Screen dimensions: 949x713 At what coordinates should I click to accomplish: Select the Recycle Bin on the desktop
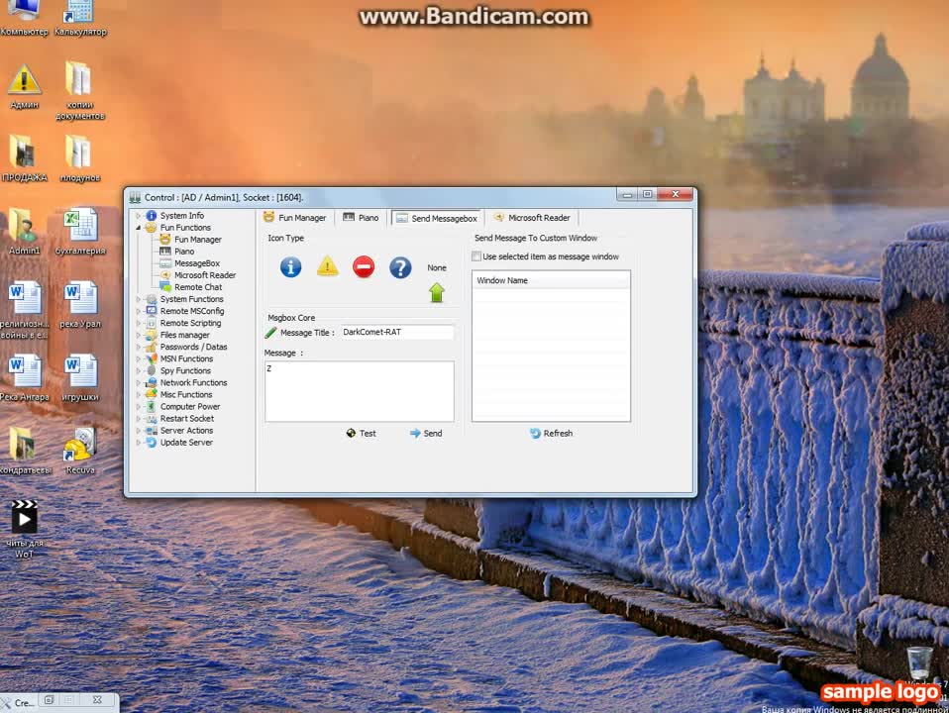click(x=918, y=663)
